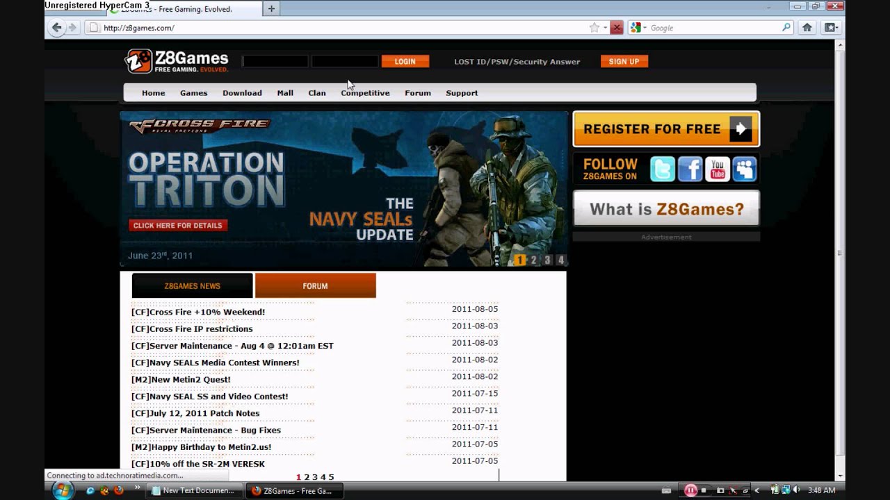Open the Mall menu item

point(285,93)
